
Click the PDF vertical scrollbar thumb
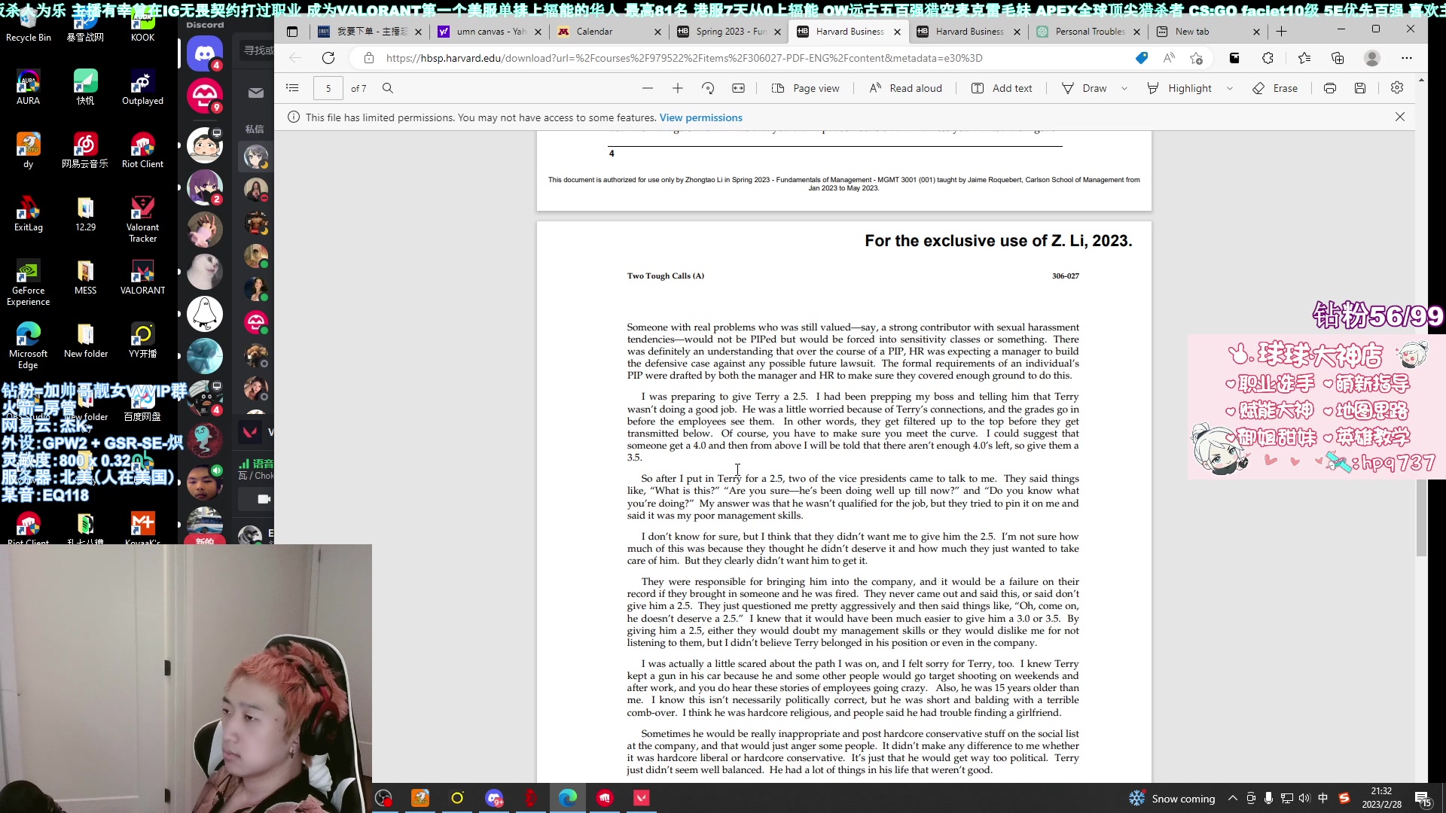pos(1421,518)
